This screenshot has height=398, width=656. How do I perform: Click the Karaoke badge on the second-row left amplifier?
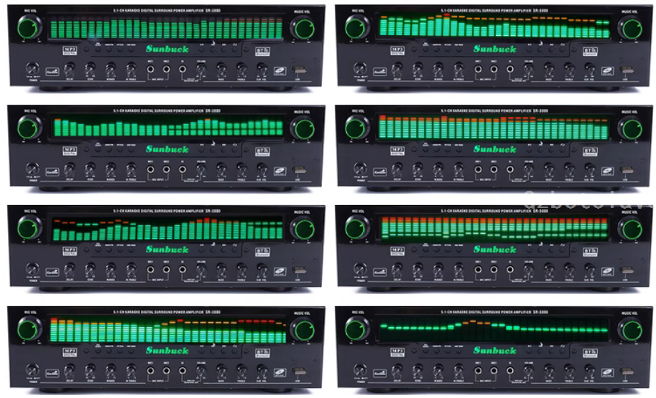52,171
